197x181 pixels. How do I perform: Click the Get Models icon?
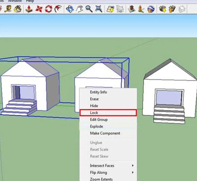click(x=162, y=9)
